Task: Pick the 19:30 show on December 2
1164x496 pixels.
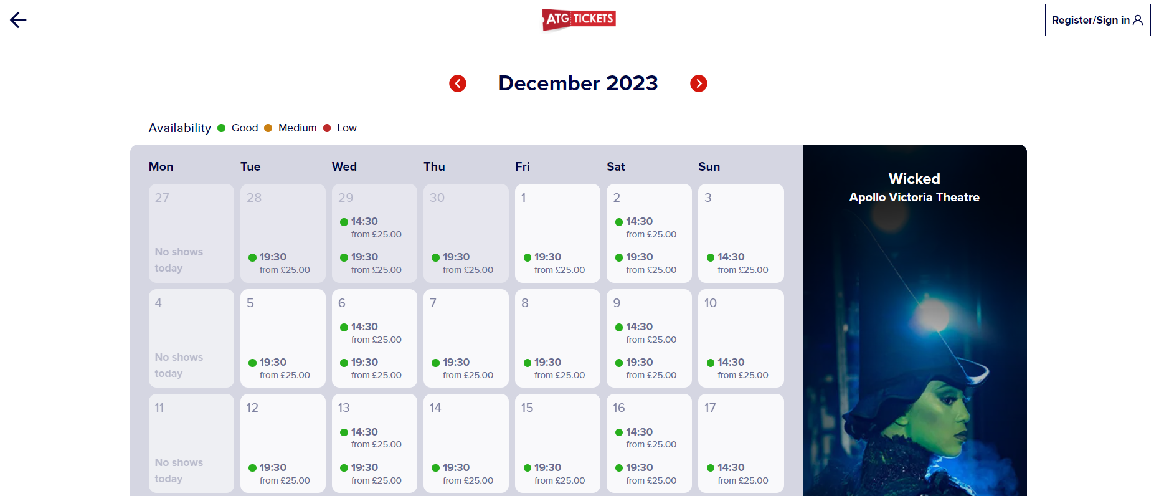Action: [x=639, y=257]
